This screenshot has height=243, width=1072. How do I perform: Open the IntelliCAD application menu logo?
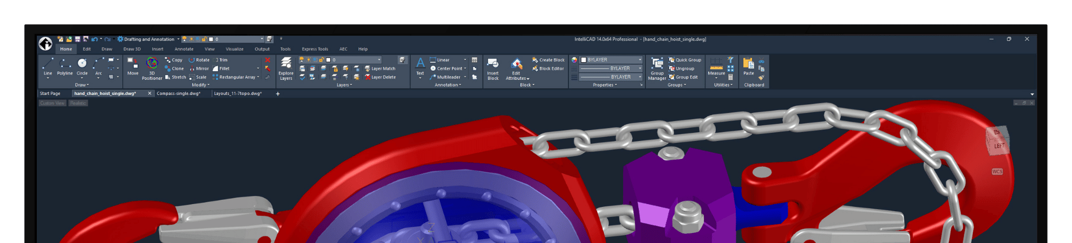tap(45, 44)
